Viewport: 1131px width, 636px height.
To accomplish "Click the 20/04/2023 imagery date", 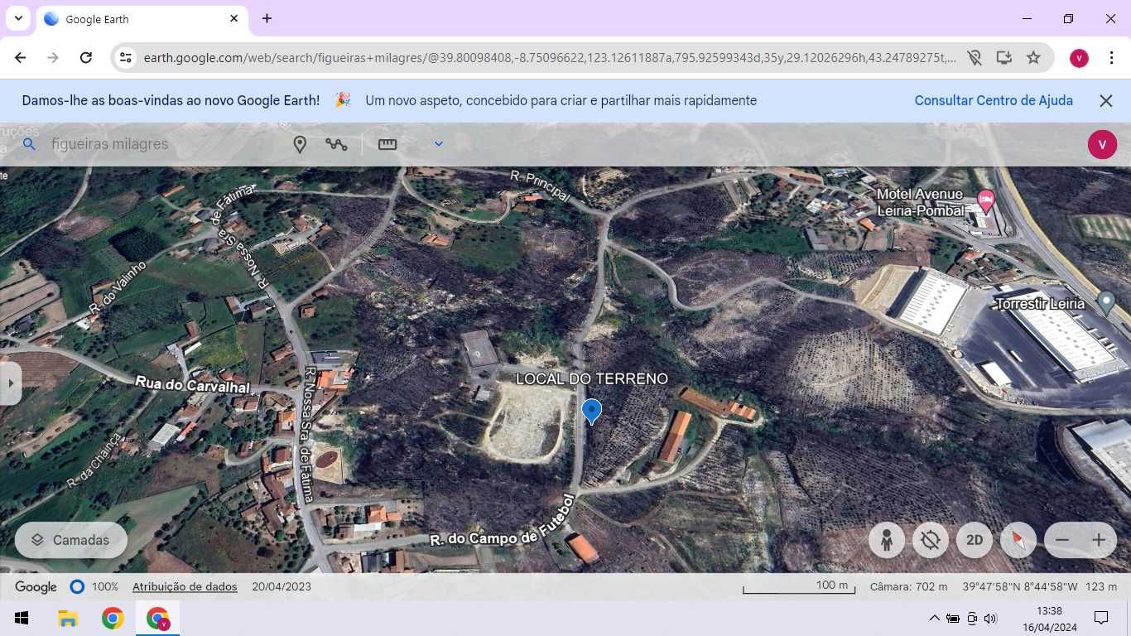I will click(x=282, y=586).
